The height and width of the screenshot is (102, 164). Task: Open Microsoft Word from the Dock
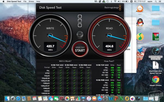coord(111,98)
